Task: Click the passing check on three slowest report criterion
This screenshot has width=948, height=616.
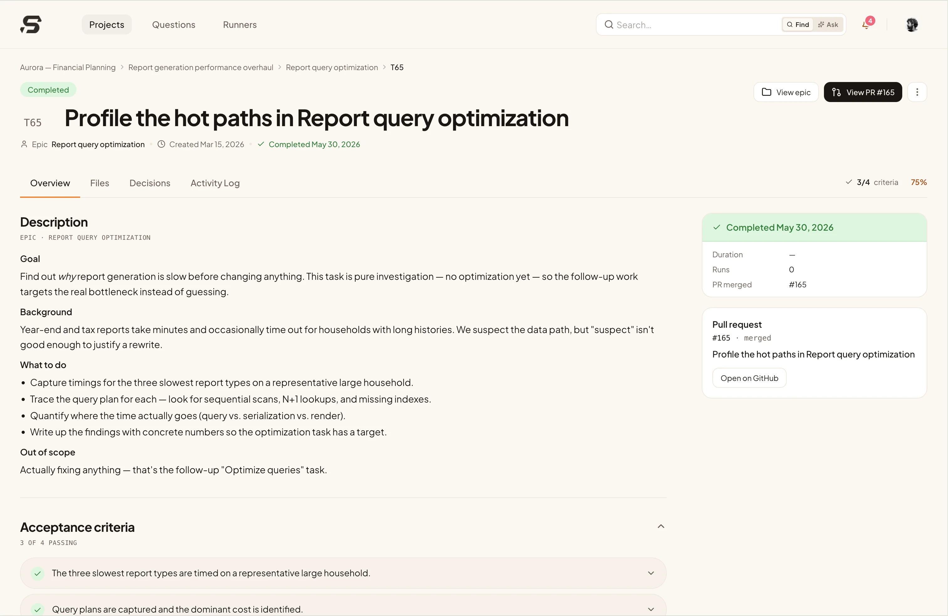Action: [x=38, y=573]
